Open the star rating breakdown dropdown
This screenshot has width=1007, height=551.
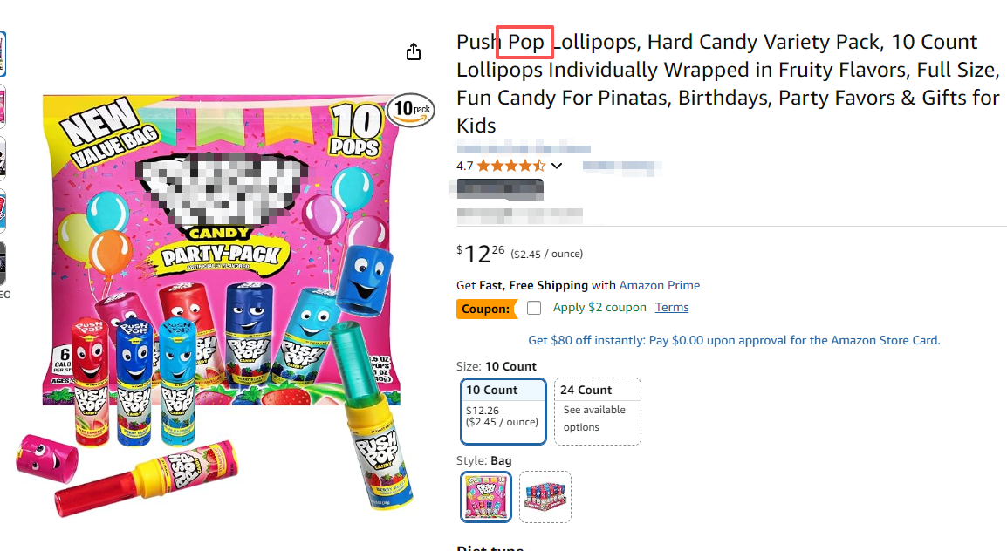(x=557, y=165)
